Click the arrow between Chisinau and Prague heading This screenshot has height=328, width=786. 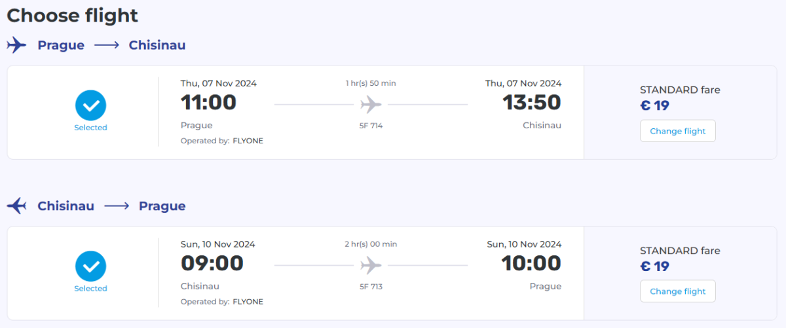pos(117,206)
